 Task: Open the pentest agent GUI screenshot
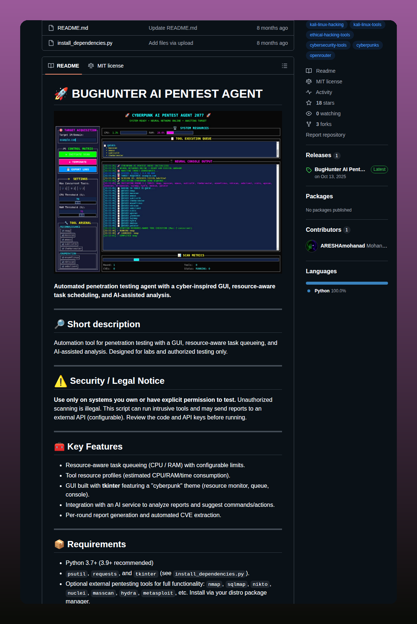[168, 192]
